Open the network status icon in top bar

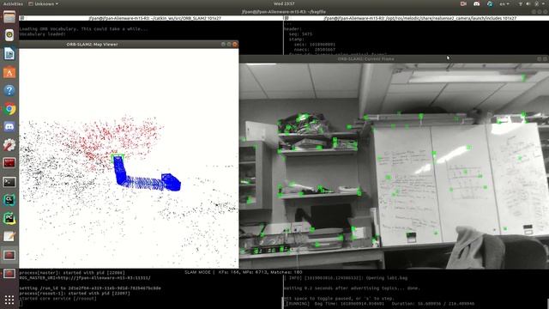[x=521, y=3]
